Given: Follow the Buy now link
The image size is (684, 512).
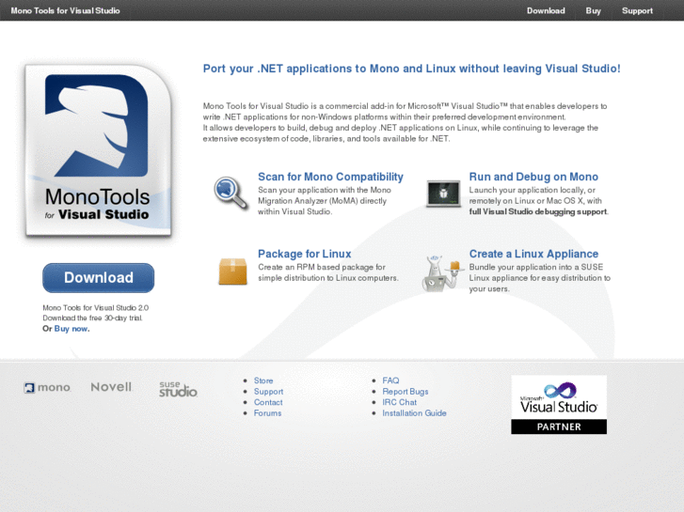Looking at the screenshot, I should [x=72, y=329].
